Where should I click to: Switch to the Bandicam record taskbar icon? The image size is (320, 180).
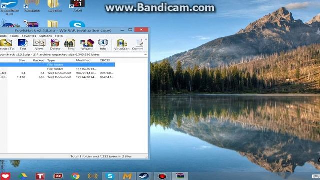162,176
